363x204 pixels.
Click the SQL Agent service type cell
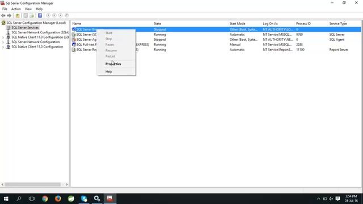(x=337, y=40)
